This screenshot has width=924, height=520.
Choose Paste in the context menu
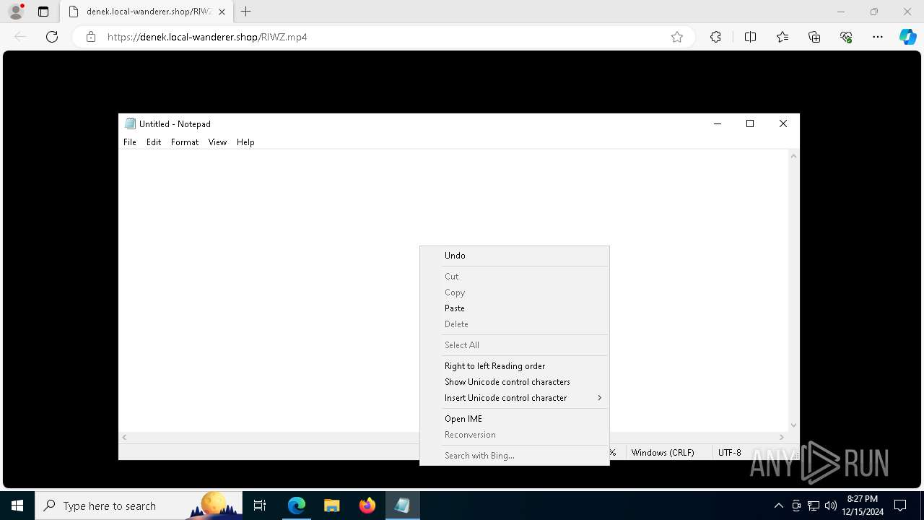coord(515,308)
